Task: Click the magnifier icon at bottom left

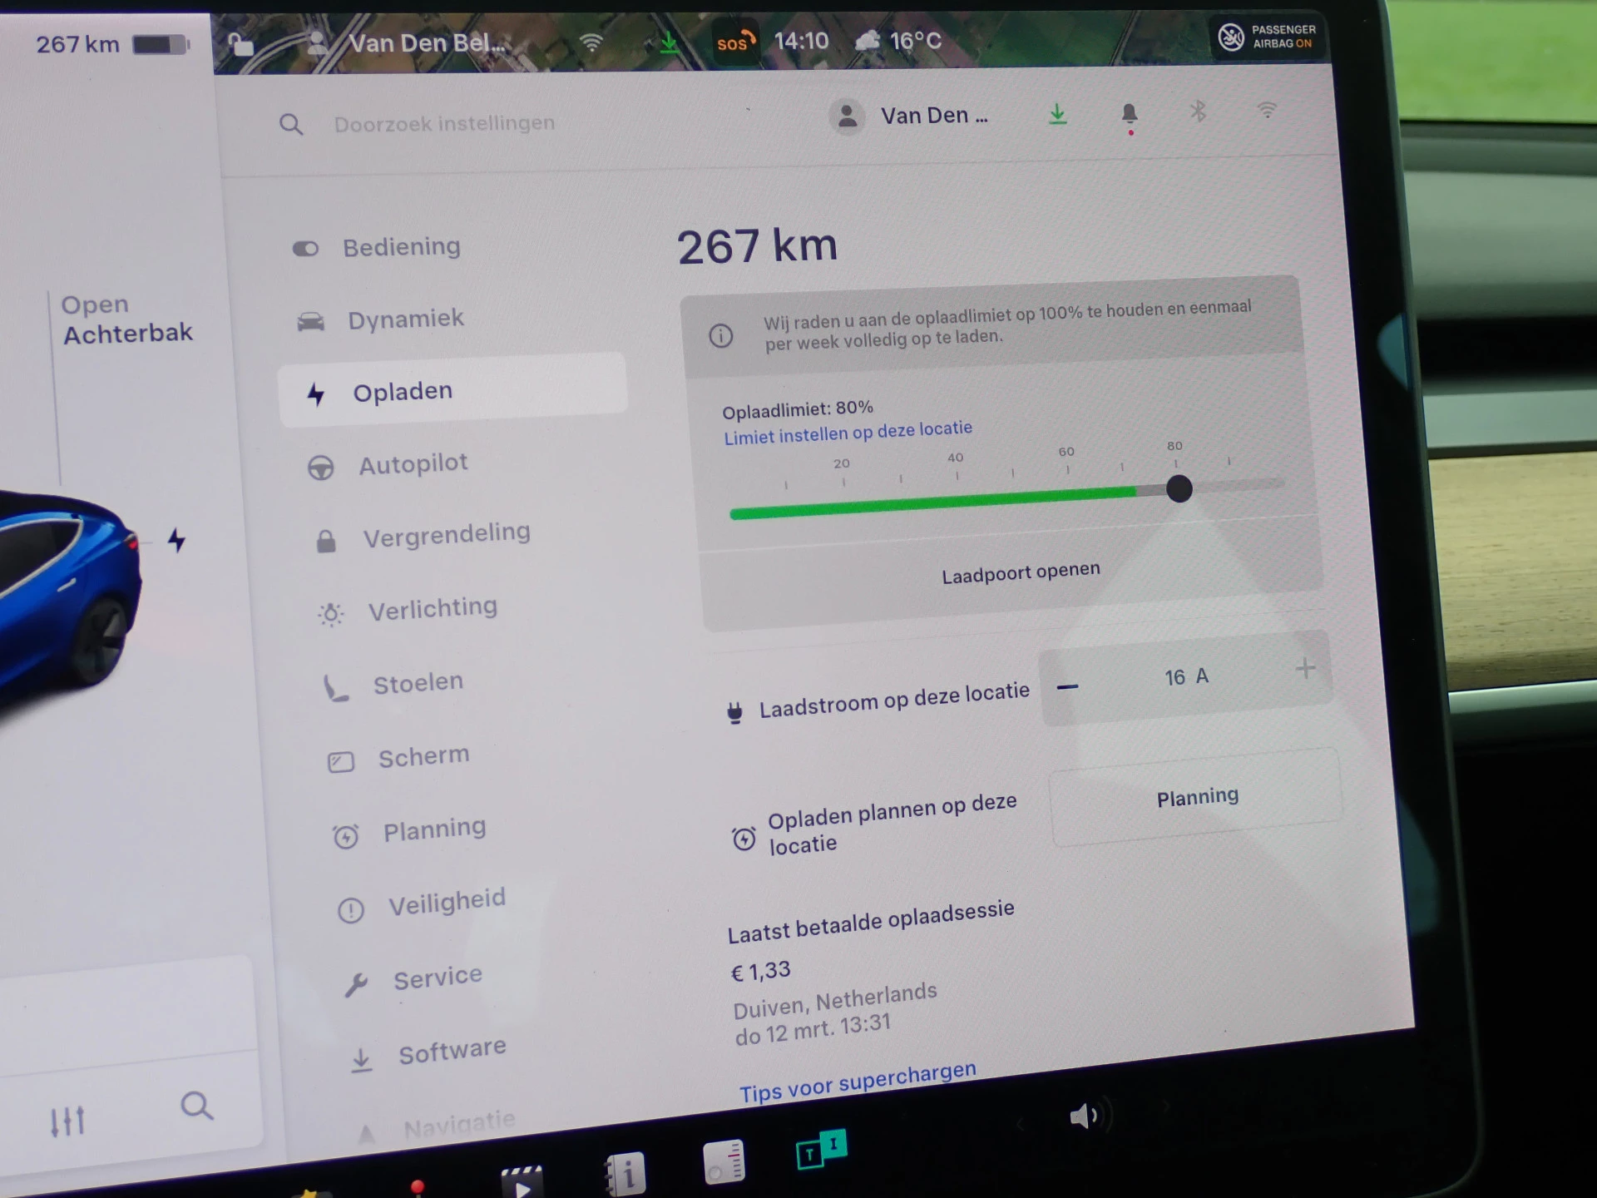Action: point(196,1106)
